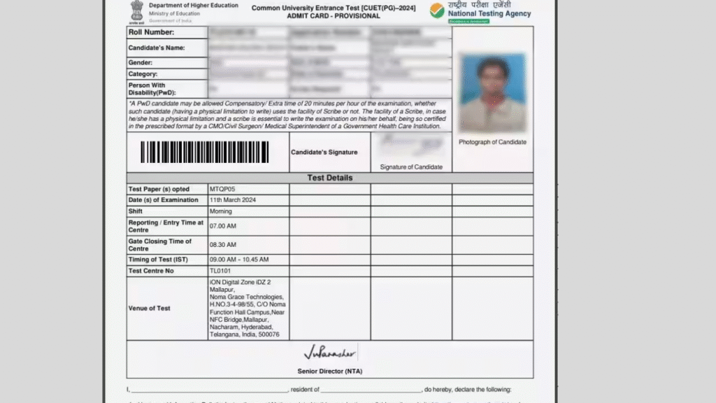716x403 pixels.
Task: Select 'Person With Disability(PwD):' label
Action: (x=152, y=89)
